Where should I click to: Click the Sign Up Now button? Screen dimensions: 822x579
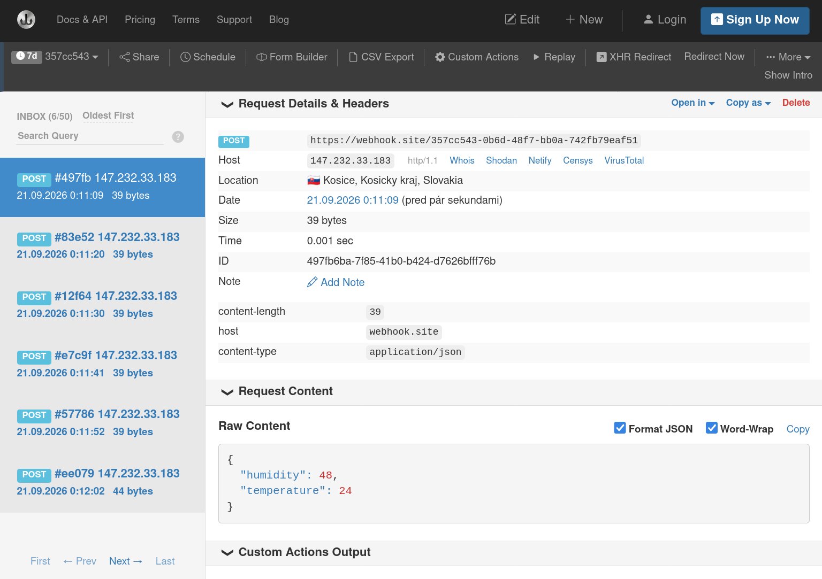[755, 20]
